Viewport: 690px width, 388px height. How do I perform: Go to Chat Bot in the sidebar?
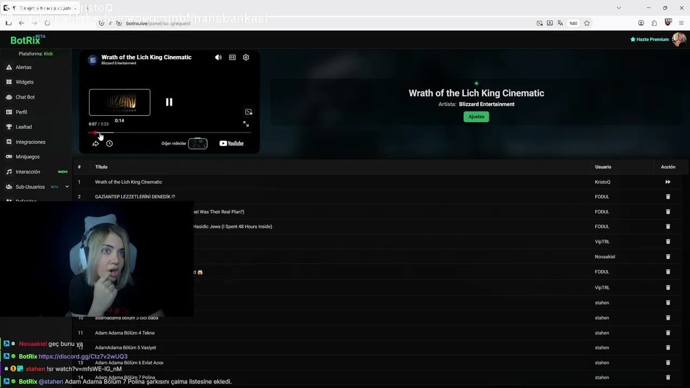pos(25,97)
